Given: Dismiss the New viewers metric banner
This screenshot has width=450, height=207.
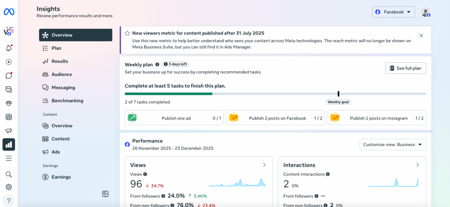Looking at the screenshot, I should point(421,36).
